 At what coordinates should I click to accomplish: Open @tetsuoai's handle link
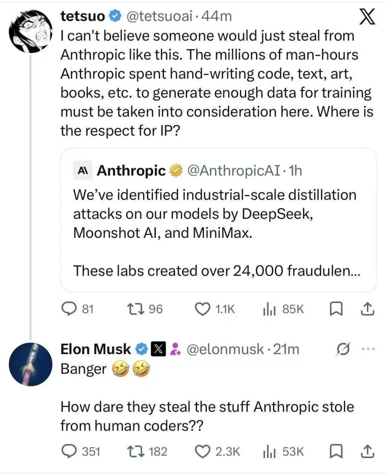coord(161,16)
